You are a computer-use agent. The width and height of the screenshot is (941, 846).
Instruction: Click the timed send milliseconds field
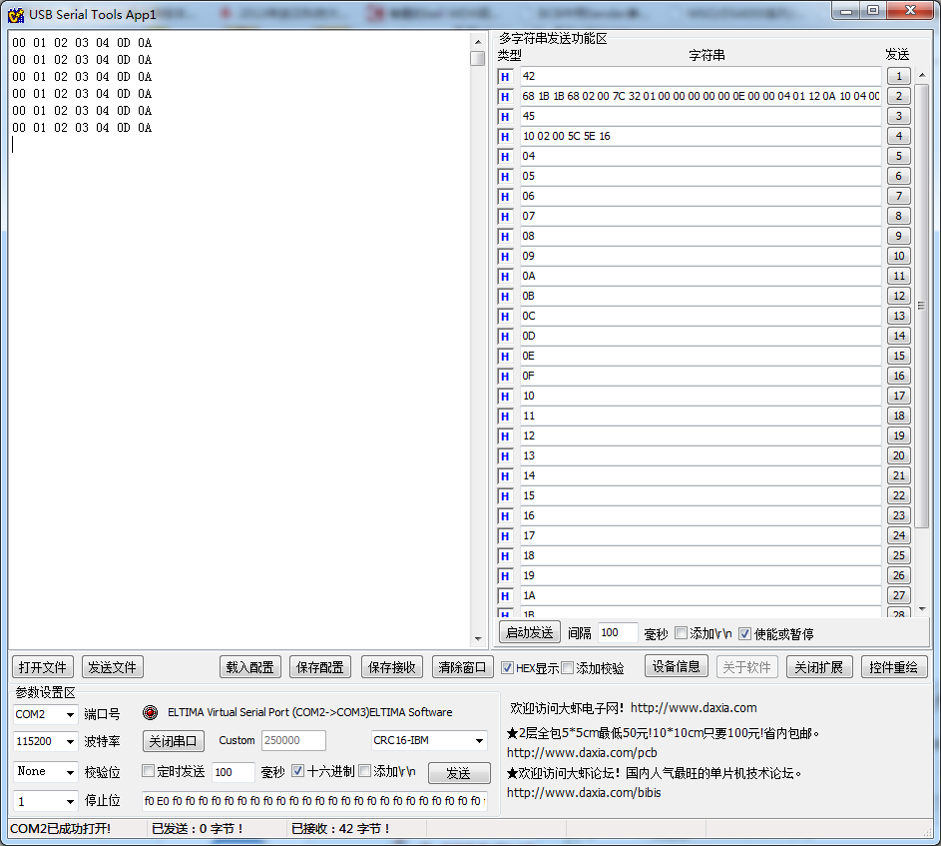tap(234, 771)
